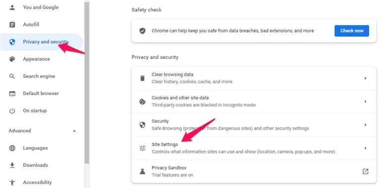The height and width of the screenshot is (188, 381).
Task: Click the sidebar vertical scrollbar
Action: (87, 82)
